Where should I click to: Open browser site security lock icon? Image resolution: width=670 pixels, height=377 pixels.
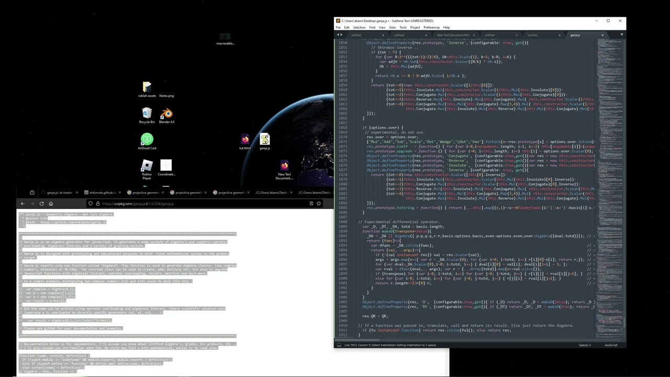coord(97,204)
